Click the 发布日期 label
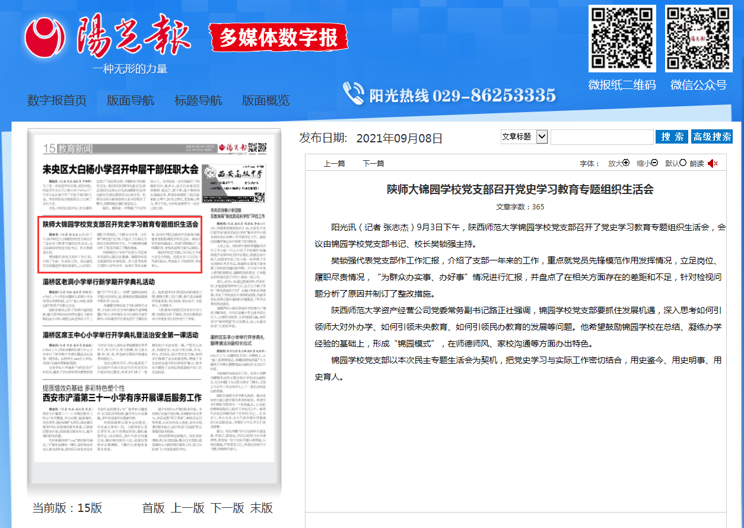Image resolution: width=744 pixels, height=528 pixels. pyautogui.click(x=323, y=138)
